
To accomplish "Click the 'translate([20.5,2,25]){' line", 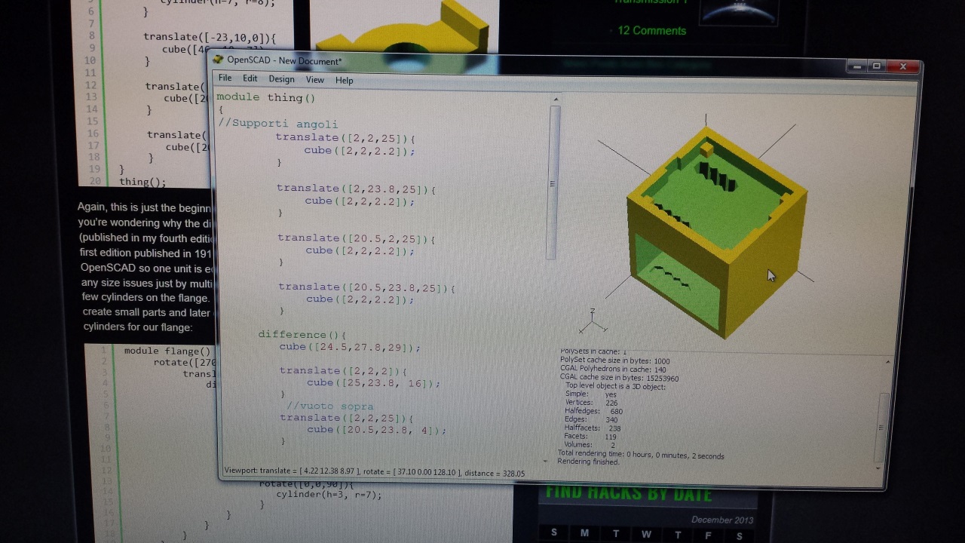I will click(x=357, y=238).
